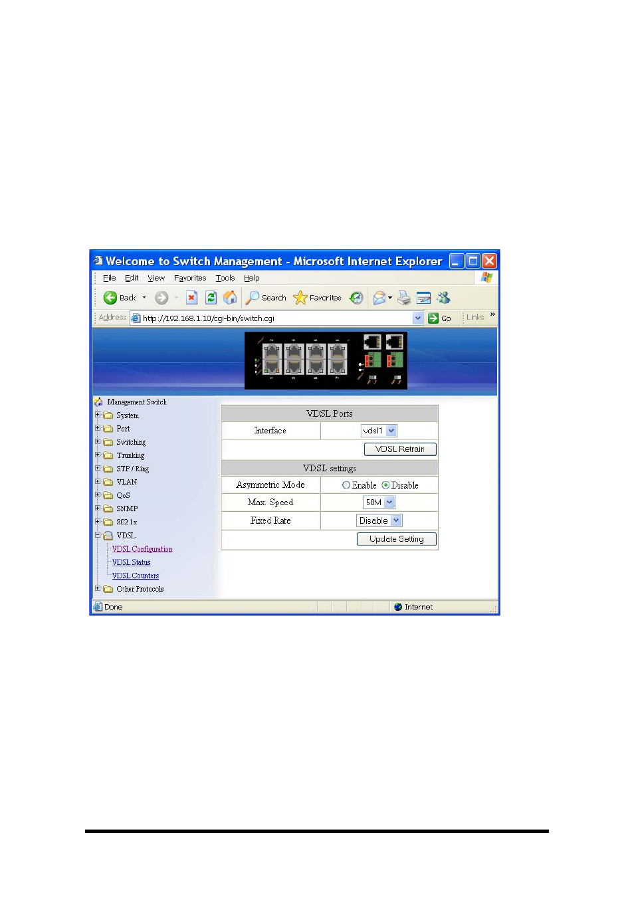Click the switch front panel image
The height and width of the screenshot is (900, 634).
[x=326, y=360]
